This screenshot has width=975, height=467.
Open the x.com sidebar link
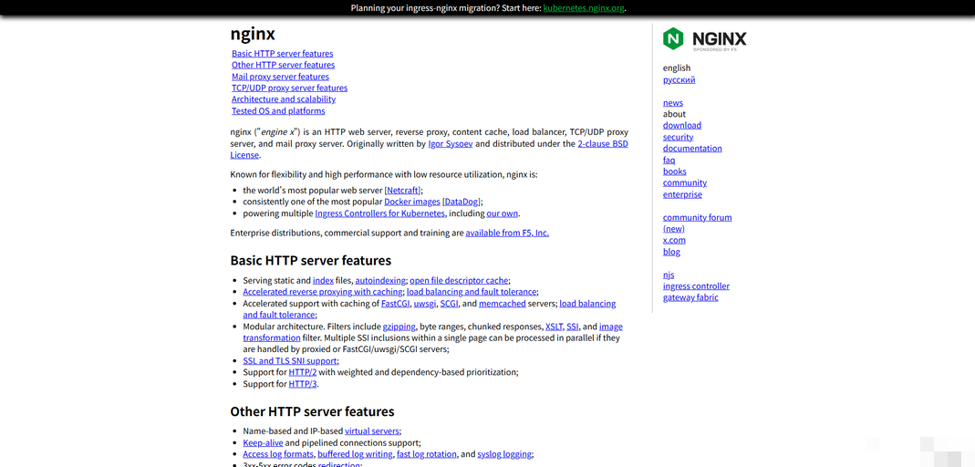coord(674,240)
